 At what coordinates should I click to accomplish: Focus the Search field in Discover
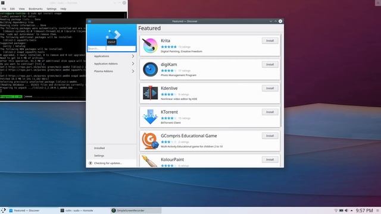[112, 49]
